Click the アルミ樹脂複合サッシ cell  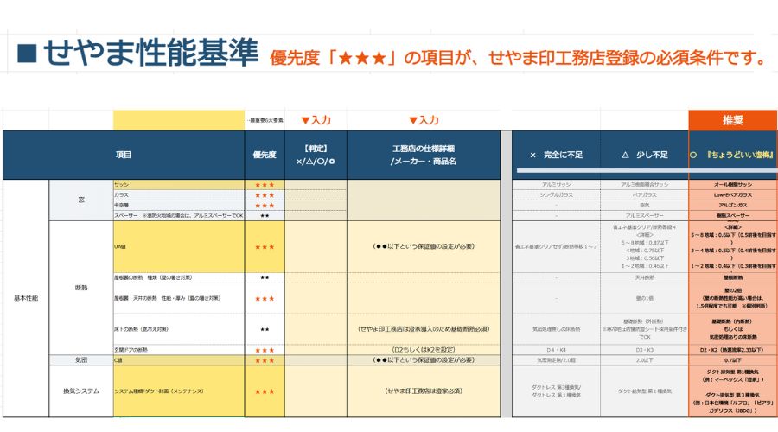[645, 185]
